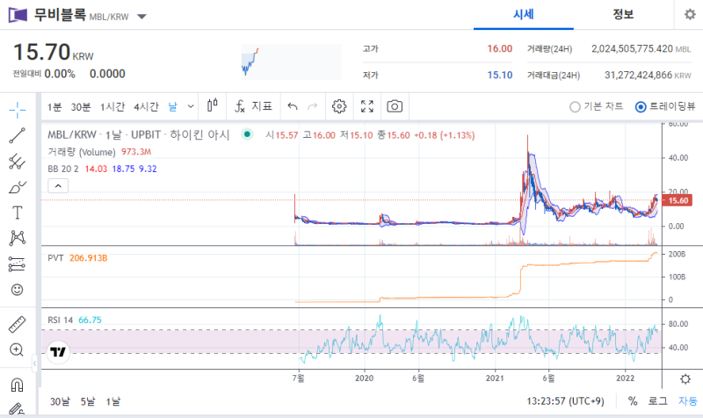
Task: Redo the chart action
Action: click(x=313, y=106)
